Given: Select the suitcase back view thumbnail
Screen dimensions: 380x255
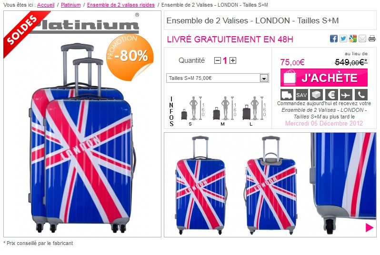Looking at the screenshot, I should tap(271, 185).
